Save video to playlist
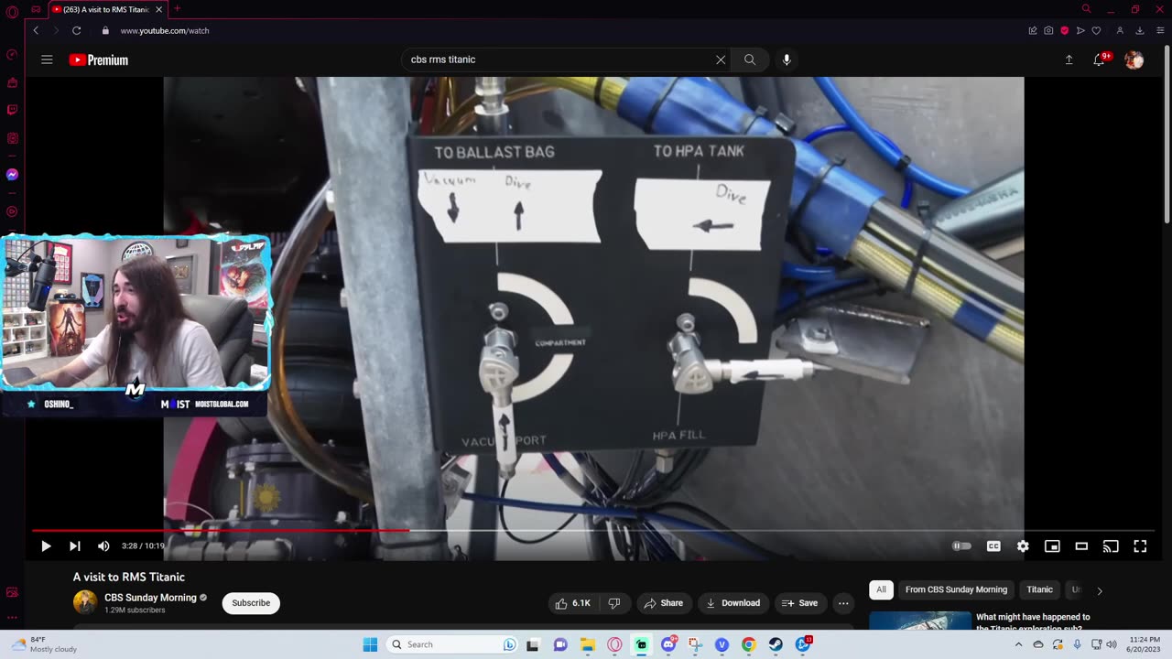 (798, 603)
